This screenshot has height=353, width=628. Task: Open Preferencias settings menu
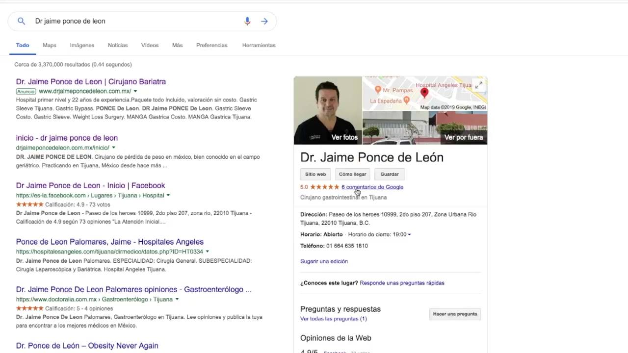click(x=212, y=45)
